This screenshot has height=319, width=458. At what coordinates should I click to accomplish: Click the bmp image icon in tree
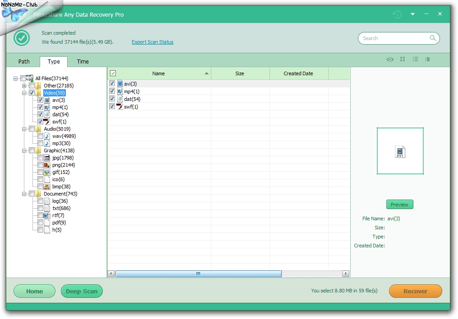(47, 187)
